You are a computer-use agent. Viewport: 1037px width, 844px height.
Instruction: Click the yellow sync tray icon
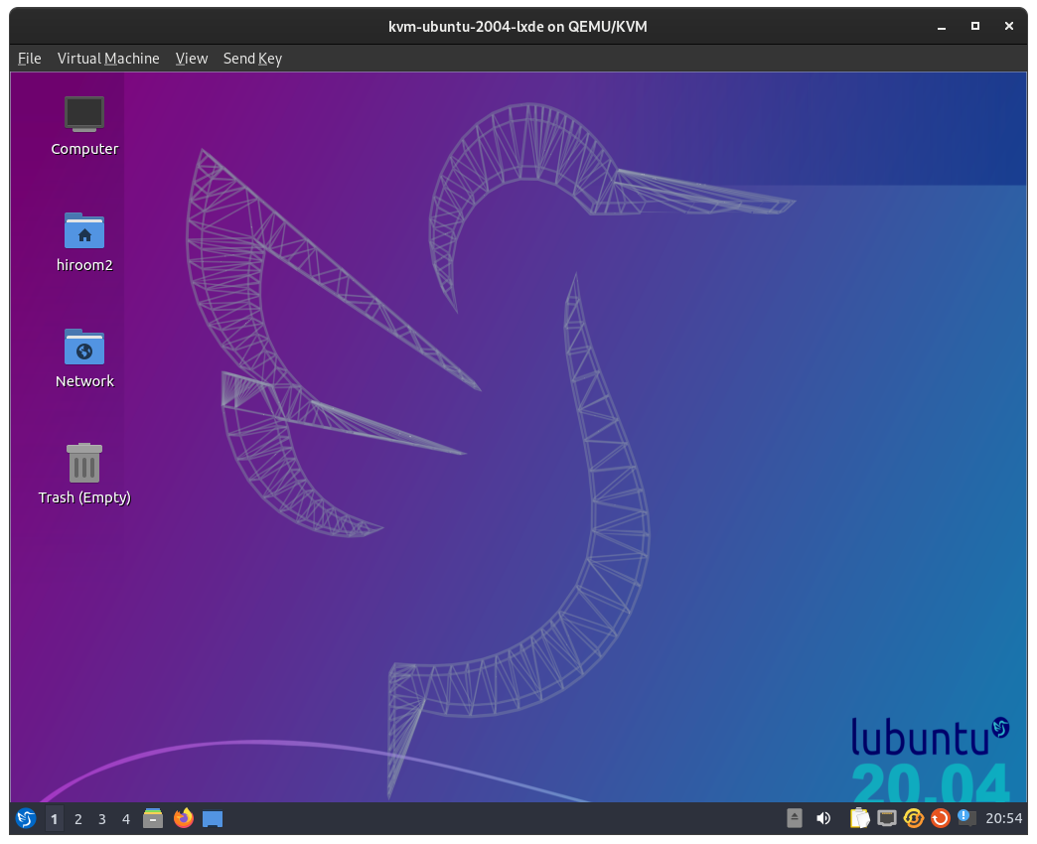(913, 818)
